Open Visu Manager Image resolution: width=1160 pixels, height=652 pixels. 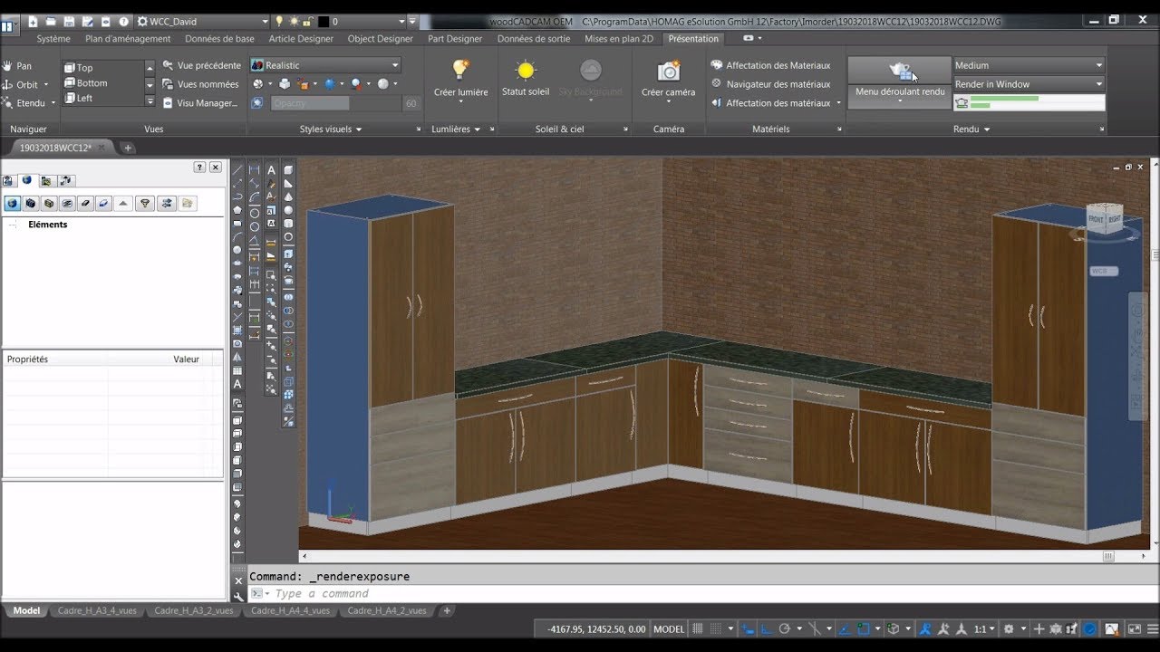tap(200, 103)
